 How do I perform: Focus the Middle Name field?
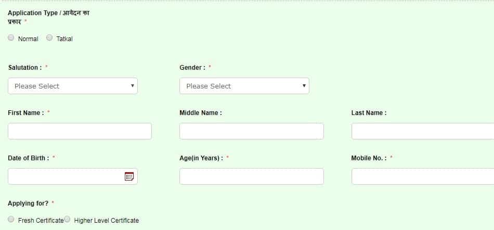(251, 131)
